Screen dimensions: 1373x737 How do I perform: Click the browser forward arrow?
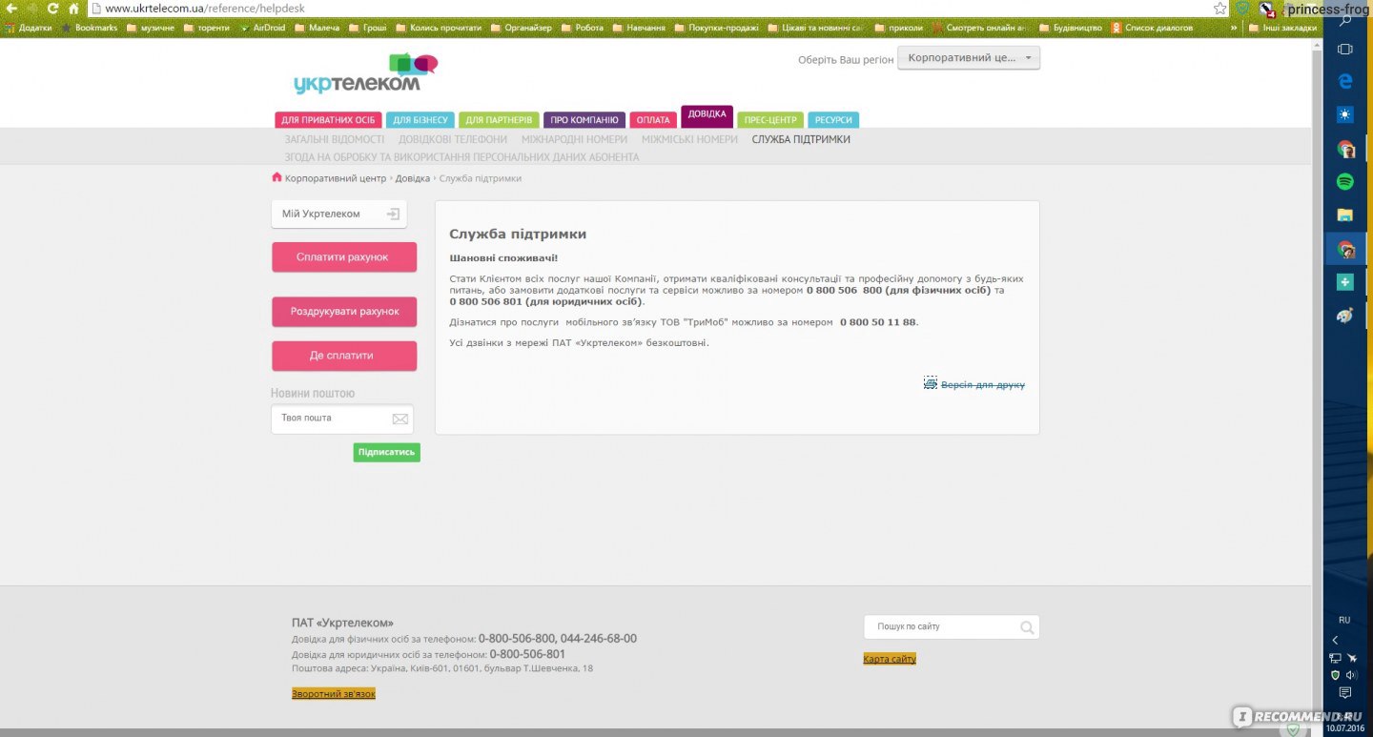coord(31,9)
